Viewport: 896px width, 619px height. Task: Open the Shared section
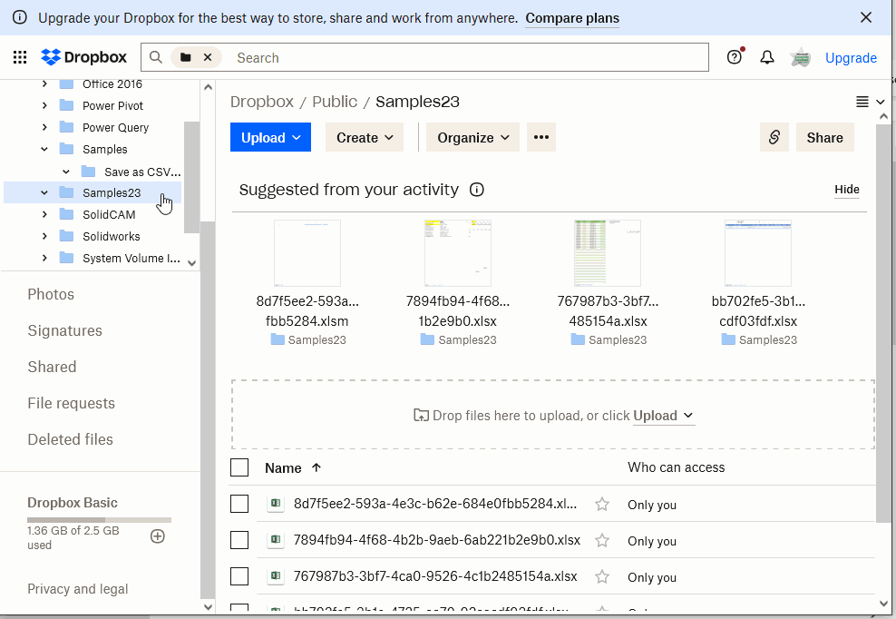(52, 367)
